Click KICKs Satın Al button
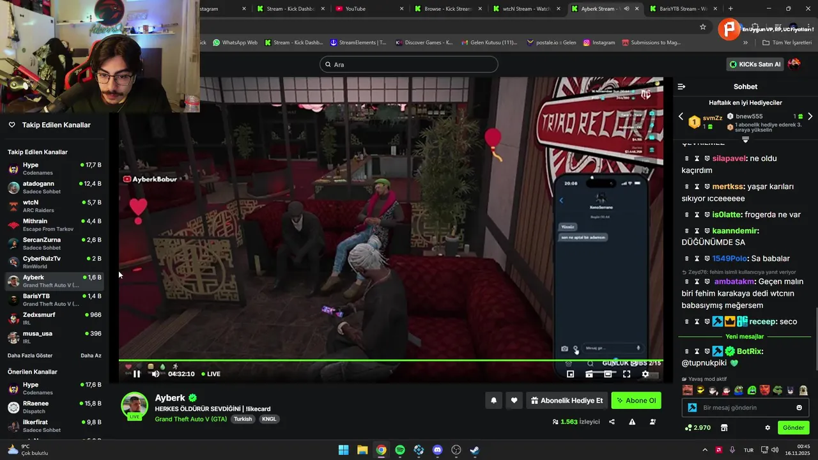Screen dimensions: 818x460 (755, 64)
